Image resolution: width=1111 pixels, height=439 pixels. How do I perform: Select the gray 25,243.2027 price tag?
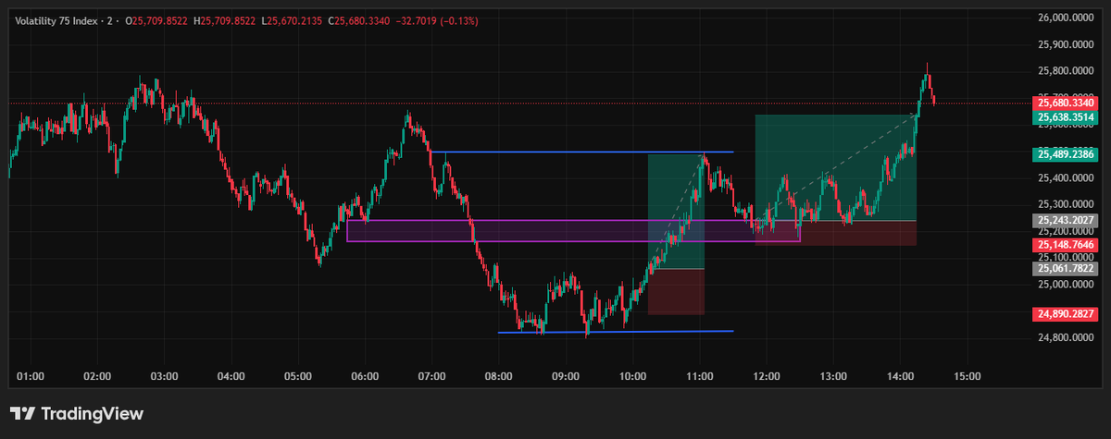1067,220
